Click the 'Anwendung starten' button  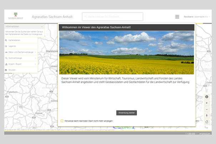[x=126, y=113]
